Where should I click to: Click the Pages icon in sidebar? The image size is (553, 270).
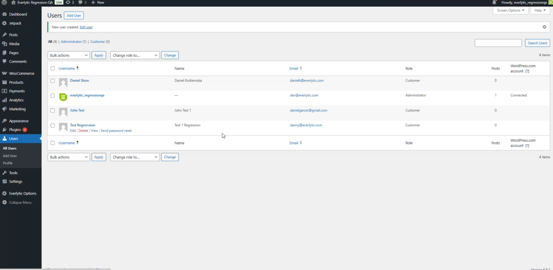tap(5, 53)
